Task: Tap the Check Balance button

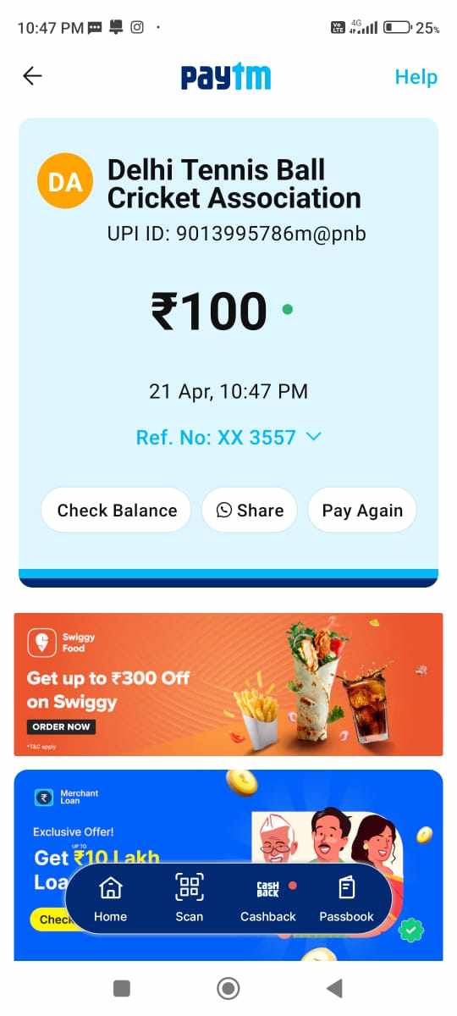Action: 117,510
